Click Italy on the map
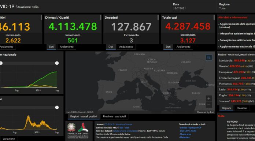255x141 pixels. [144, 82]
